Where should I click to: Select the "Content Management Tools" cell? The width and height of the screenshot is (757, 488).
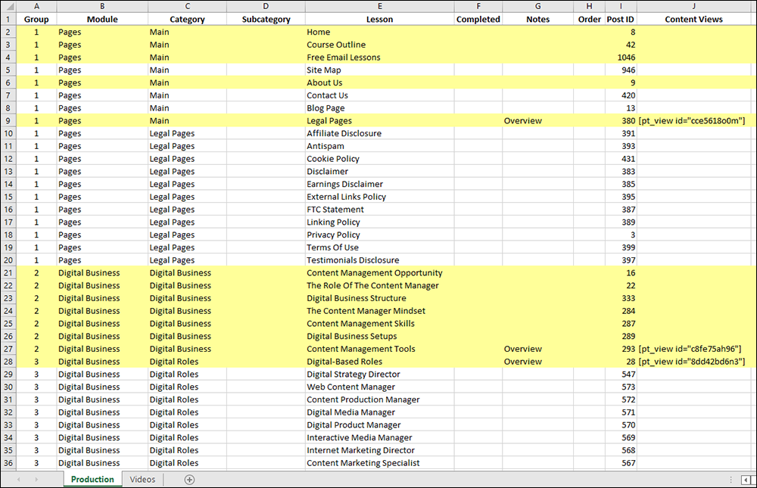379,349
